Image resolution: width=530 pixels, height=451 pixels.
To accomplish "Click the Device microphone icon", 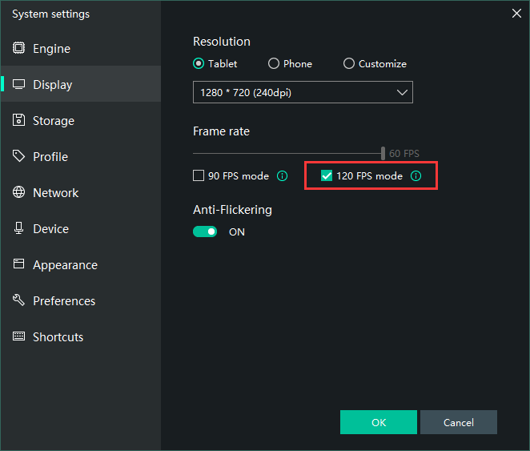I will point(18,229).
